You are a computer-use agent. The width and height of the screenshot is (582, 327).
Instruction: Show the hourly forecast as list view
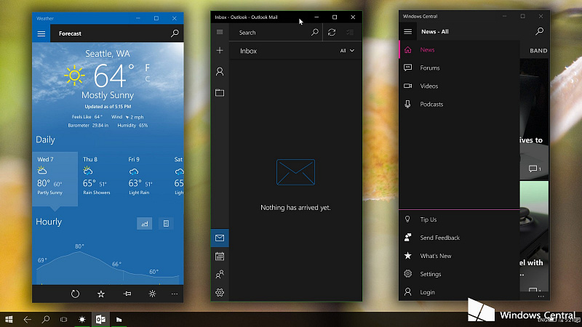[166, 224]
